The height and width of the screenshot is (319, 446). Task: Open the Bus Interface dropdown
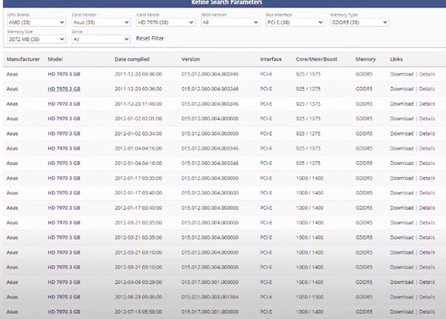click(295, 22)
